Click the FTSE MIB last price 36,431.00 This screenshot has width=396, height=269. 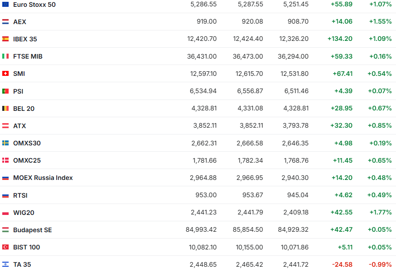tap(202, 56)
